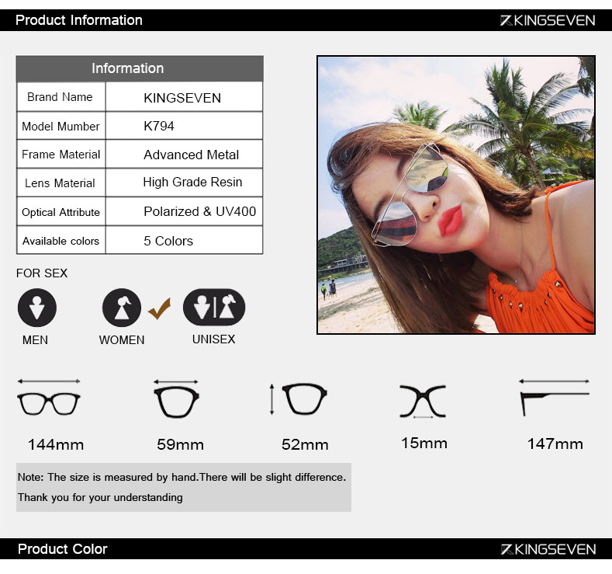612x574 pixels.
Task: Click the Product Information header title
Action: [79, 20]
